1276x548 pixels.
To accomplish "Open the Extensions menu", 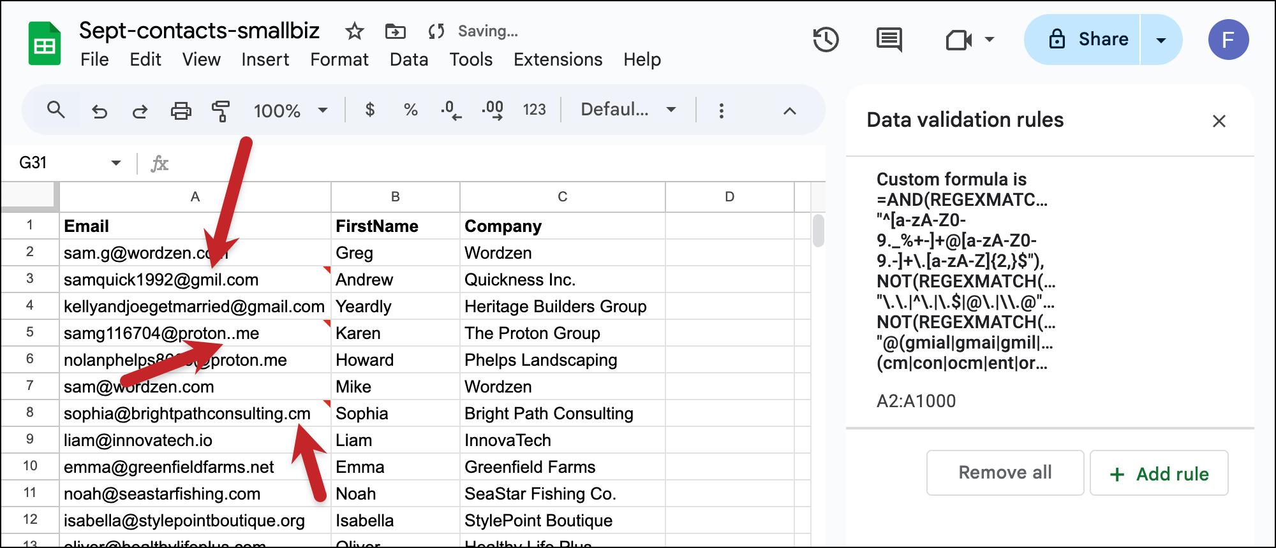I will click(x=558, y=60).
